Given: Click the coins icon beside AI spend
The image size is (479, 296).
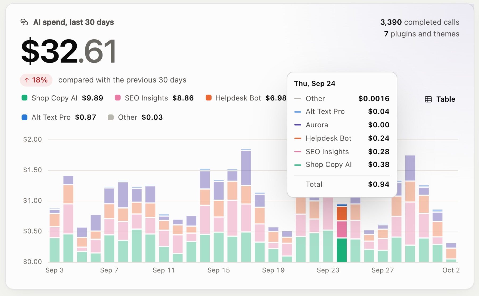Looking at the screenshot, I should tap(24, 22).
